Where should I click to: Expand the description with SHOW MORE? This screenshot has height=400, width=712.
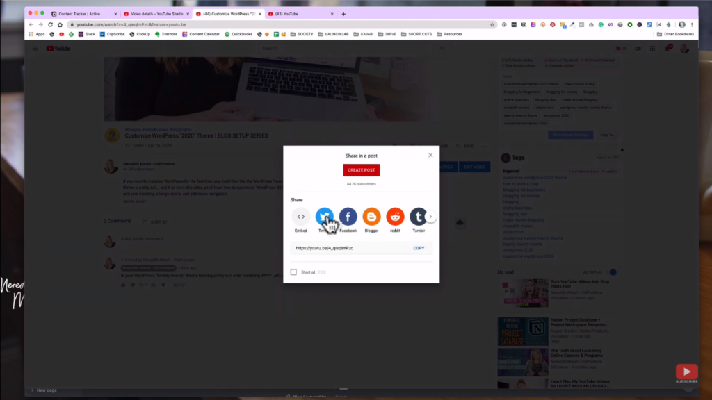click(x=134, y=201)
